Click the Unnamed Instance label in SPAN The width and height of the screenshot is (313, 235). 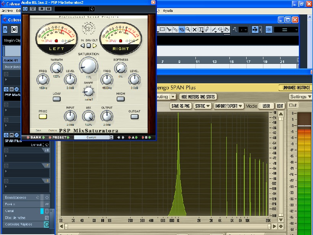click(296, 88)
